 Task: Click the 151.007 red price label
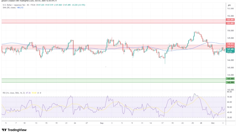click(x=230, y=23)
